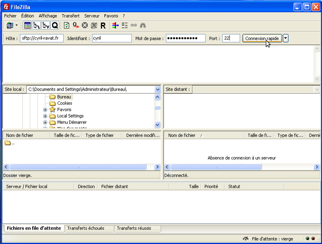Expand the Favoris folder in local tree
This screenshot has height=244, width=322.
pyautogui.click(x=45, y=110)
